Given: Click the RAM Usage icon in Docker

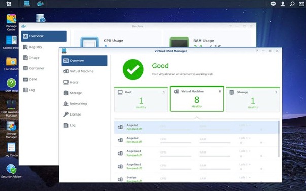Looking at the screenshot, I should (x=179, y=42).
